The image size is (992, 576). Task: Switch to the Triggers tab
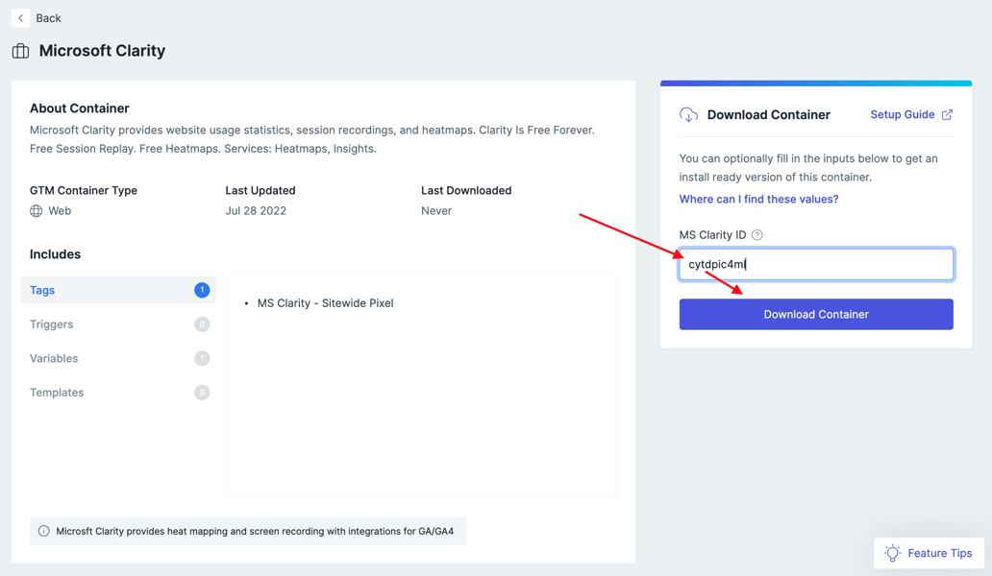click(x=117, y=324)
